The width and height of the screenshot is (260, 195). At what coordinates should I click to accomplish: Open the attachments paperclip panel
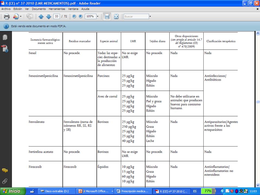click(x=5, y=181)
